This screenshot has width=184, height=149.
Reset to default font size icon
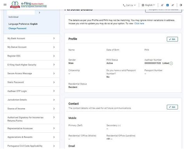[167, 5]
